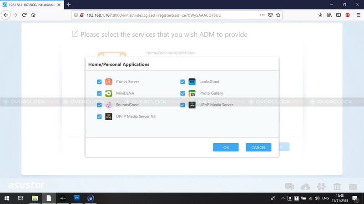
Task: Click the ENG language indicator
Action: [325, 198]
